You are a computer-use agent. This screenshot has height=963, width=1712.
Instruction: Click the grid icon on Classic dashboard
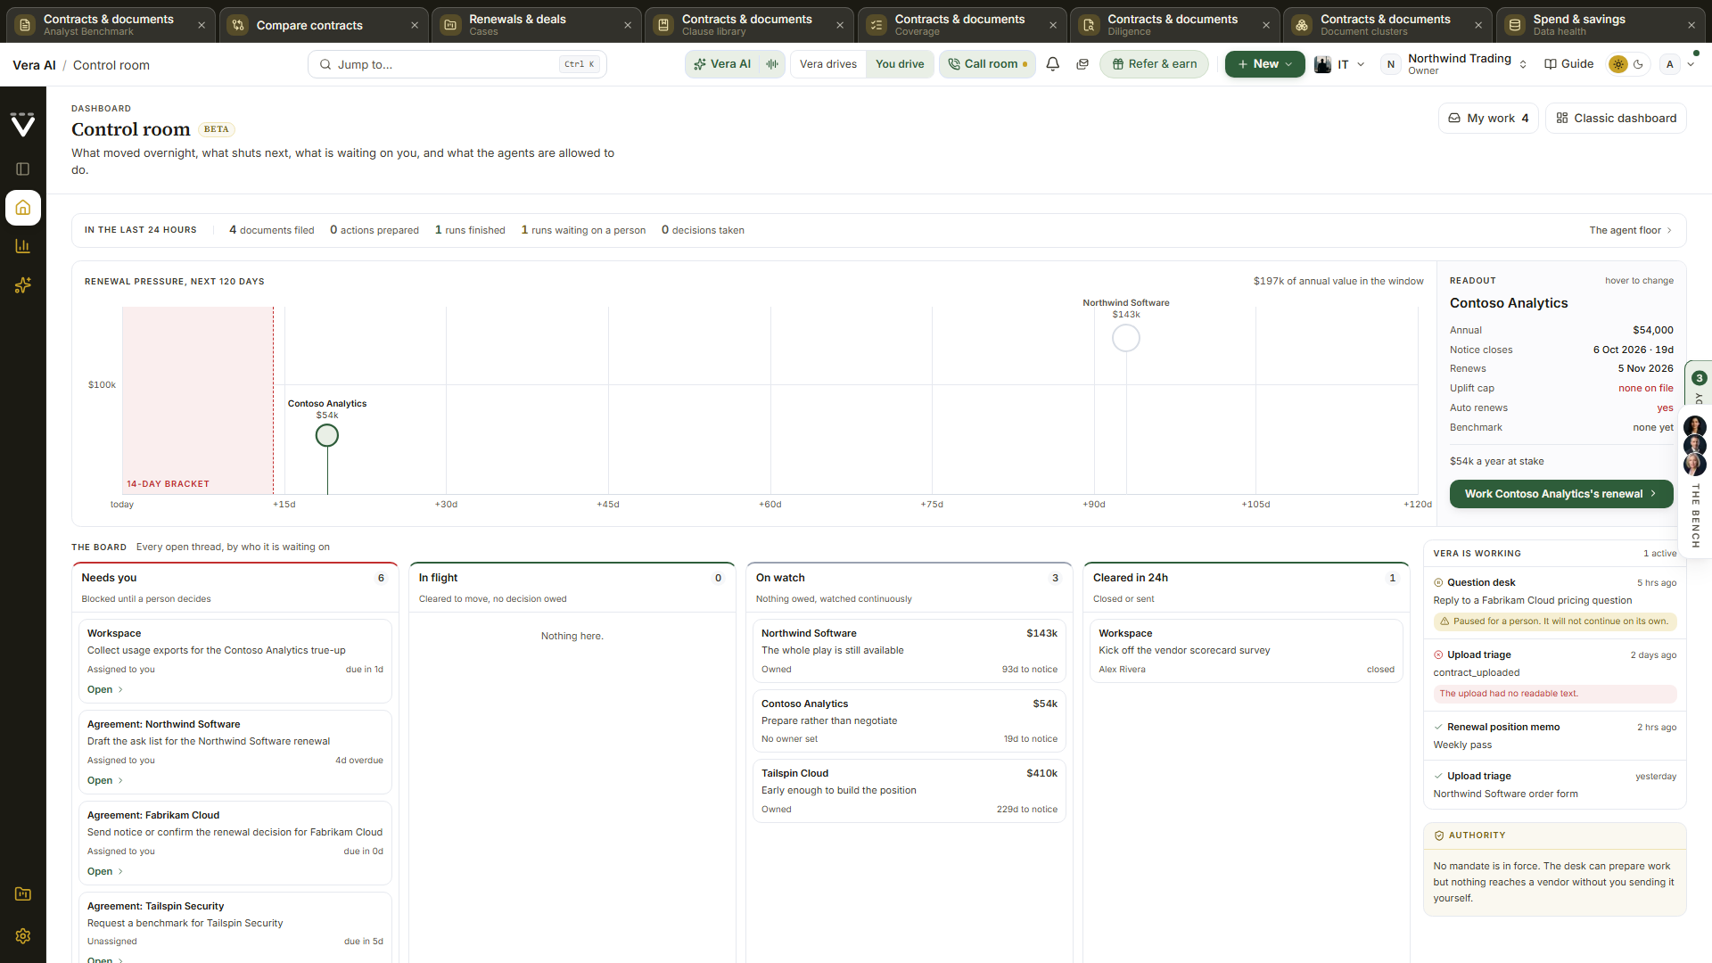pyautogui.click(x=1562, y=118)
